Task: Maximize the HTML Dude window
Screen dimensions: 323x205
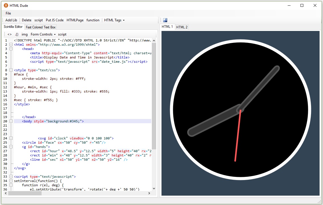Action: click(x=302, y=6)
